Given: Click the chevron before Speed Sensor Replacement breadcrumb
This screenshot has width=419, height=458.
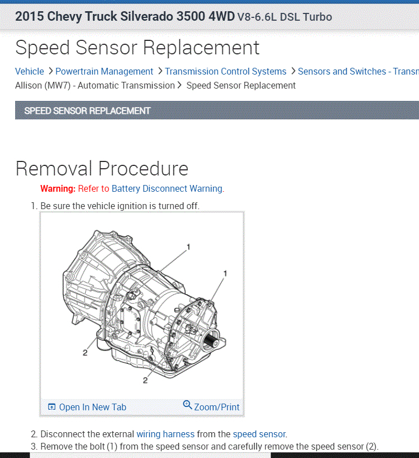Looking at the screenshot, I should pos(179,85).
